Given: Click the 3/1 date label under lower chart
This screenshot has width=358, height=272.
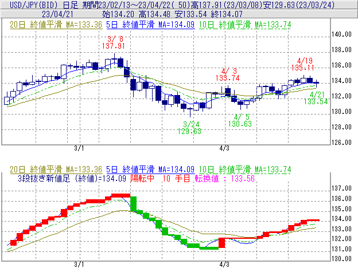Looking at the screenshot, I should click(79, 265).
